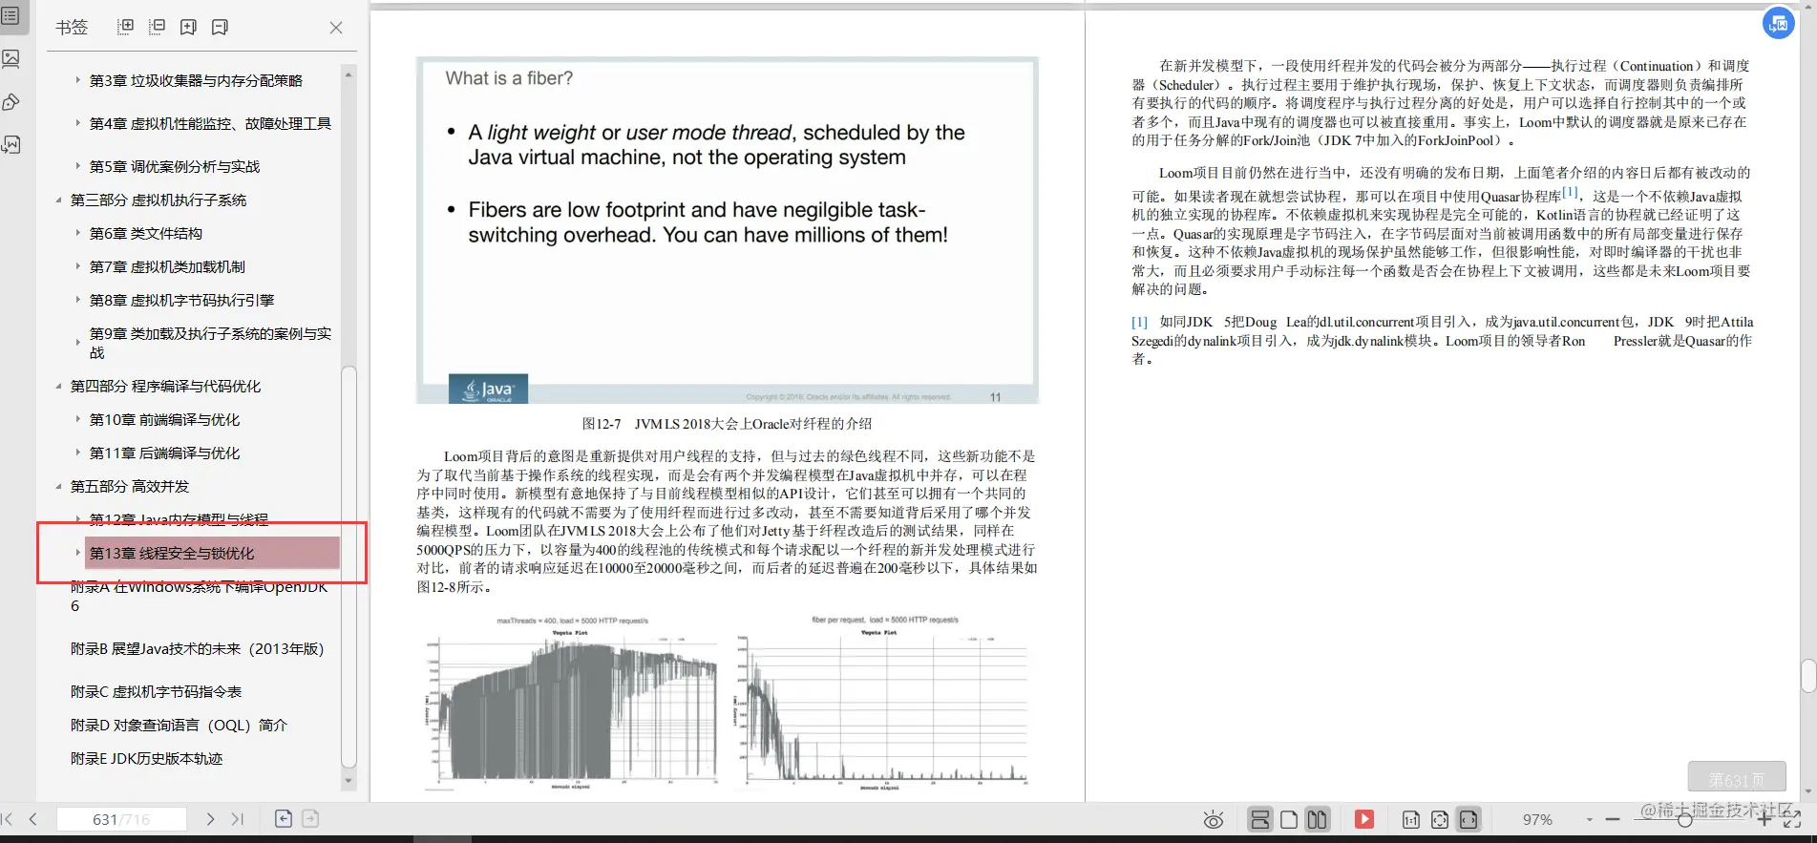Start slideshow with the red play button
This screenshot has width=1817, height=843.
point(1364,819)
